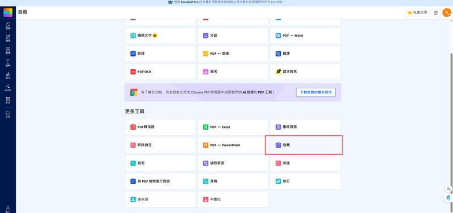The width and height of the screenshot is (453, 213).
Task: Click the floating translate icon at right edge
Action: (448, 189)
